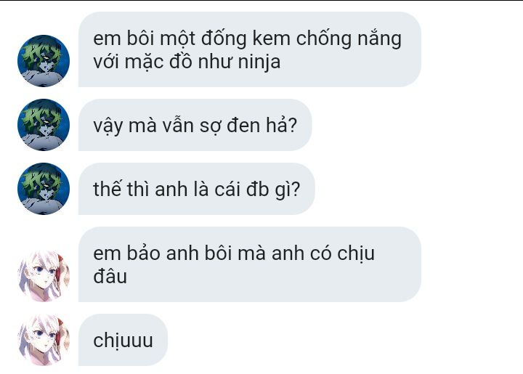Tap green-haired avatar beside 'thế thì anh là cái đb gì?'

44,189
